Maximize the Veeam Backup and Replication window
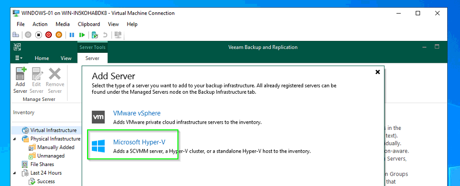 click(x=437, y=47)
